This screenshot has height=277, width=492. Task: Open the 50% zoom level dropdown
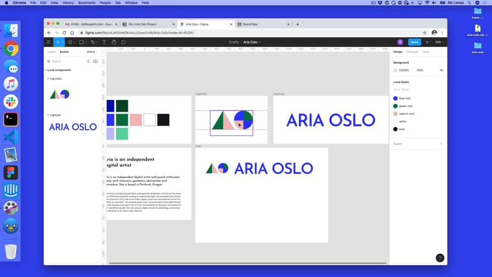point(439,42)
